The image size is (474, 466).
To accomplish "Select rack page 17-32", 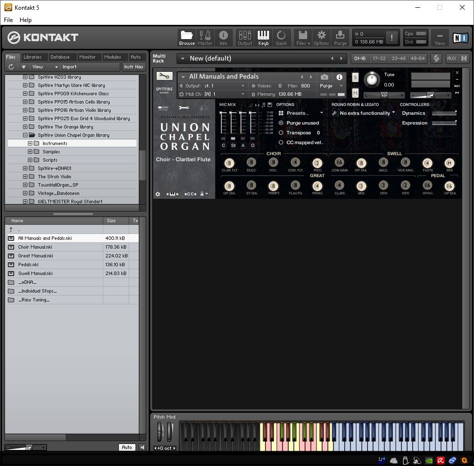I will point(379,58).
